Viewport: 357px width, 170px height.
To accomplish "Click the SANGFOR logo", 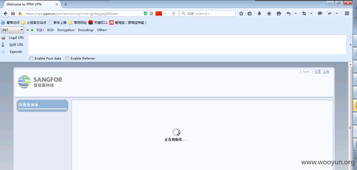I will click(x=40, y=81).
